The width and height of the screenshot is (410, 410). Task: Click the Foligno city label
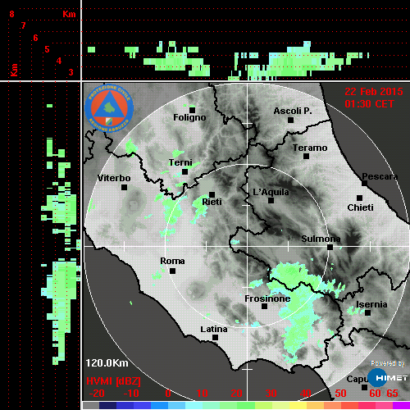(x=189, y=117)
